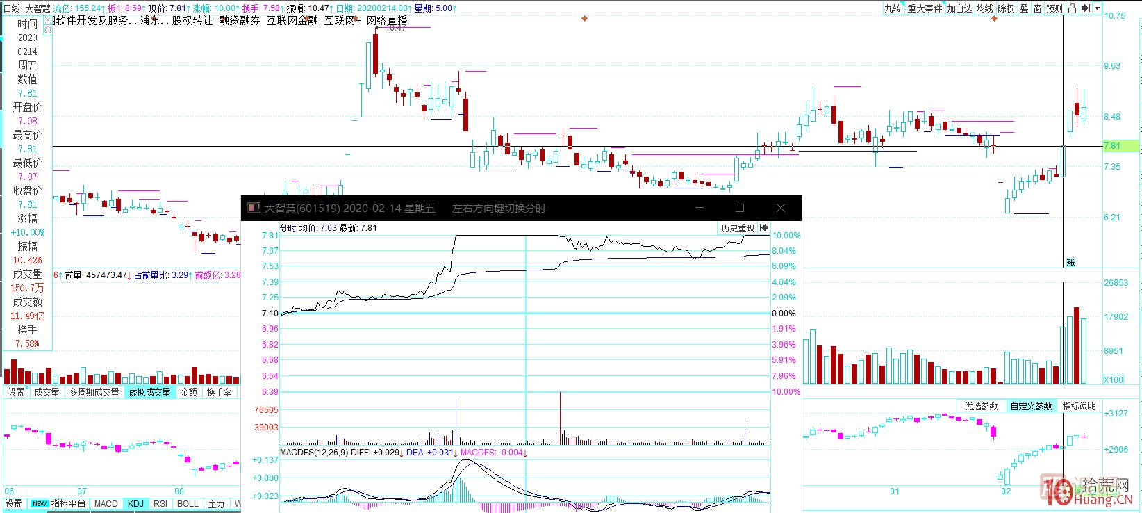Click the back arrow beside 历史重现
The image size is (1142, 513).
764,228
